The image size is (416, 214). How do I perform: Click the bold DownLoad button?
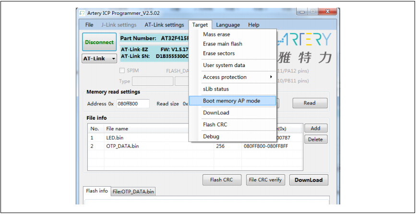coord(309,180)
